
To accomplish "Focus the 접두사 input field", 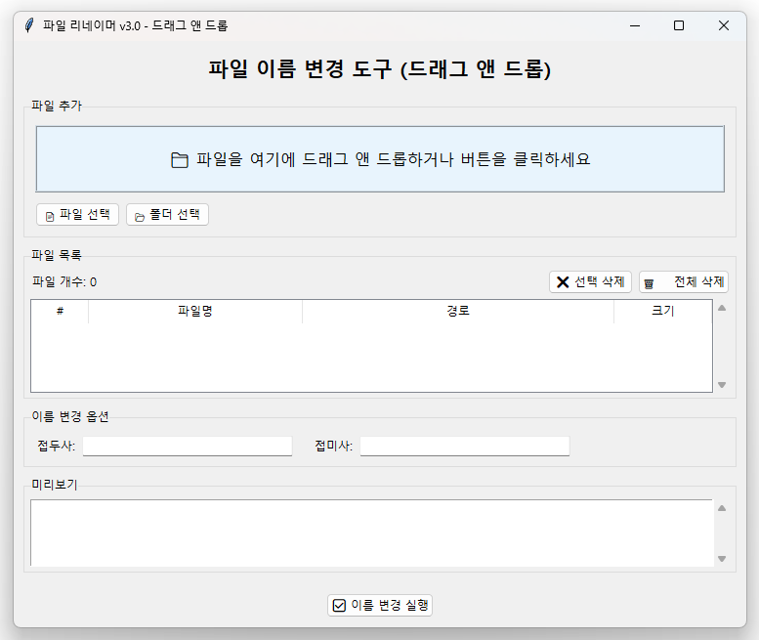I will (188, 446).
